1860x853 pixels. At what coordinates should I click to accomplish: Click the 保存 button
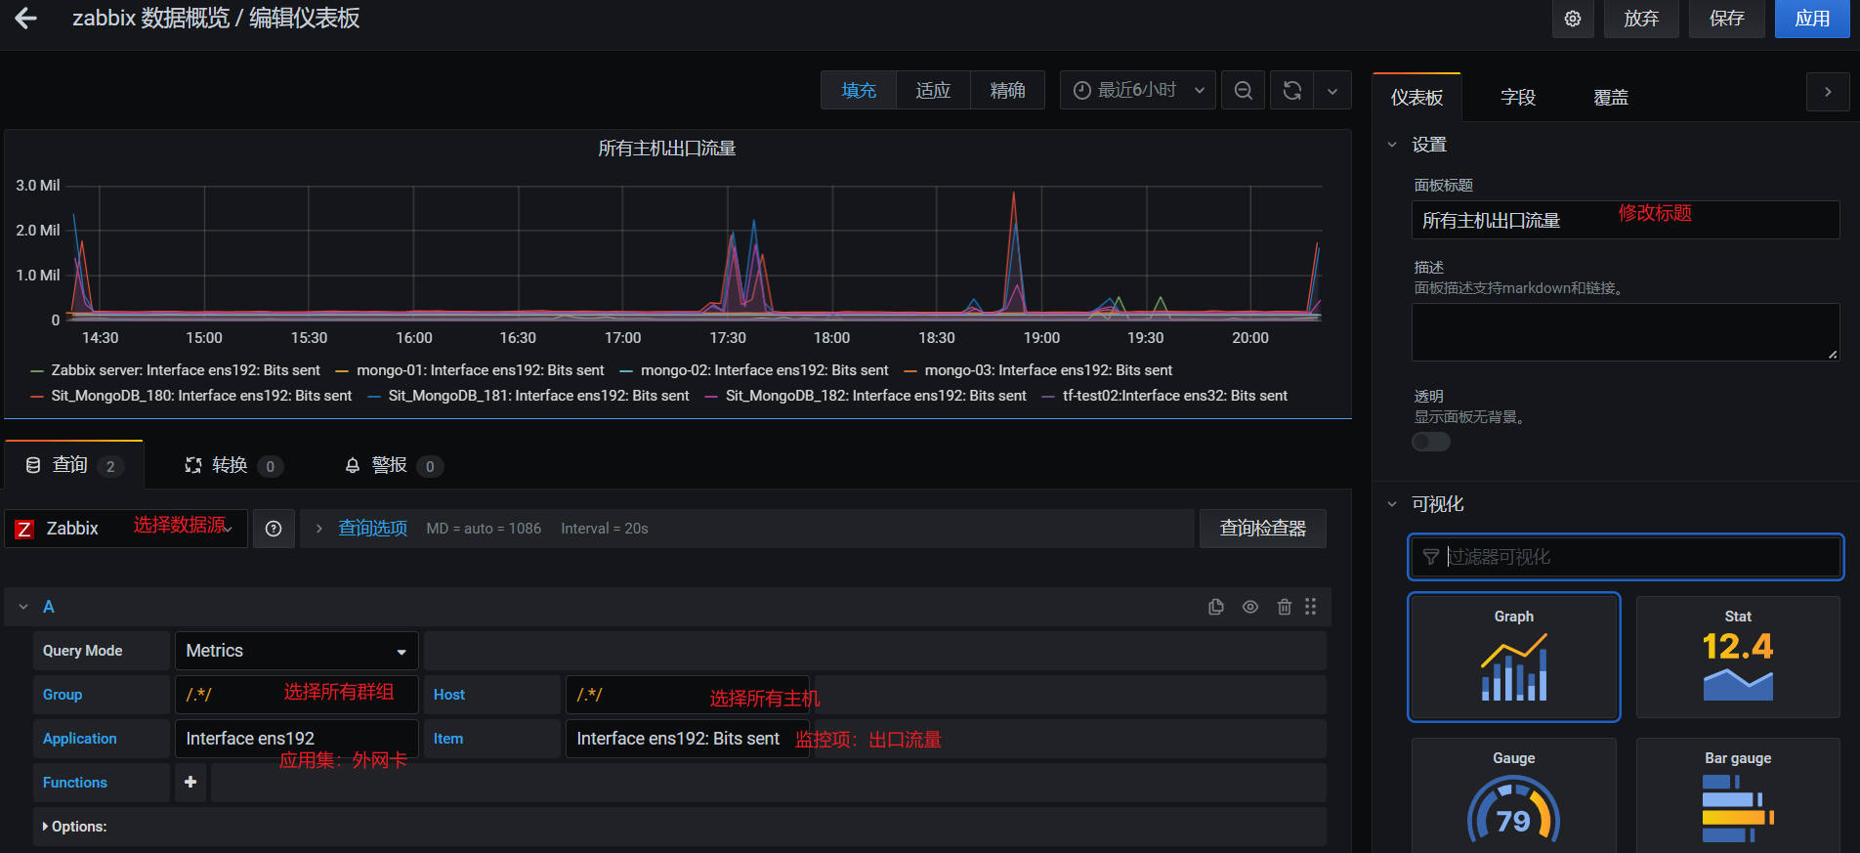coord(1727,19)
